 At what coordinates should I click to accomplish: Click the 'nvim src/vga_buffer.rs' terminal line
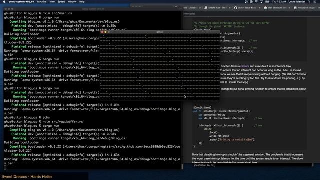point(43,122)
